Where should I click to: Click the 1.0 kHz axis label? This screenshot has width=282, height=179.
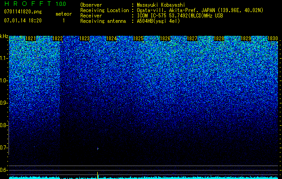[x=4, y=81]
